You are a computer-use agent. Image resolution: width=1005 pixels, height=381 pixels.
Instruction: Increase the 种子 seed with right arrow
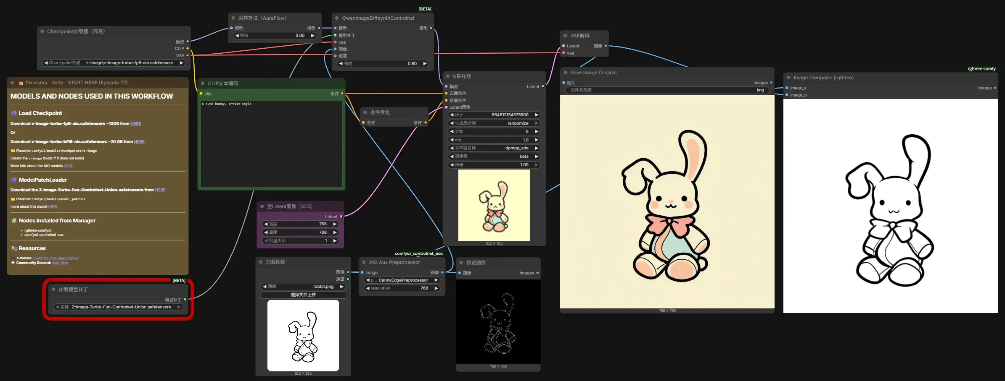pos(537,115)
